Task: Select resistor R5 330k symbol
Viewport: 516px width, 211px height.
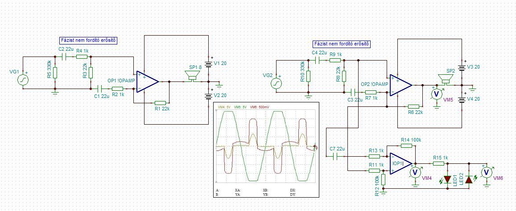Action: click(x=55, y=73)
